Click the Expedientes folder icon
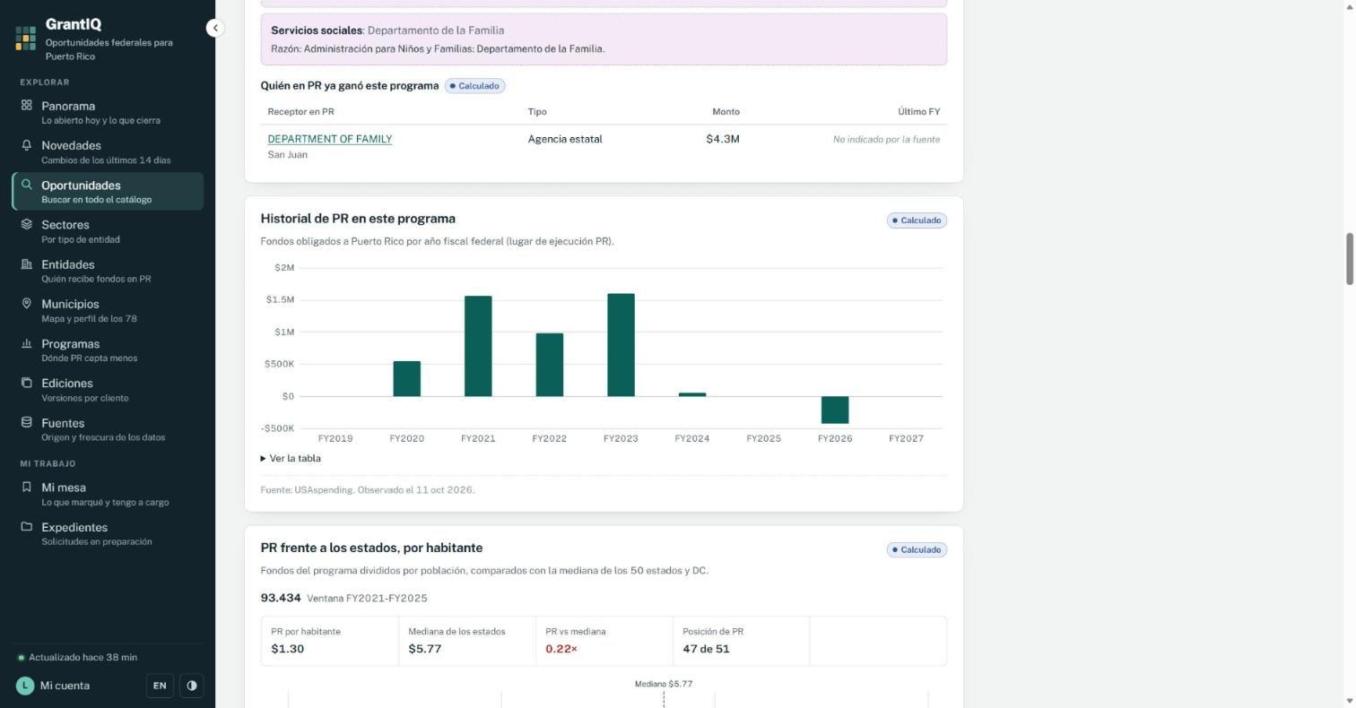The image size is (1356, 708). [x=27, y=526]
